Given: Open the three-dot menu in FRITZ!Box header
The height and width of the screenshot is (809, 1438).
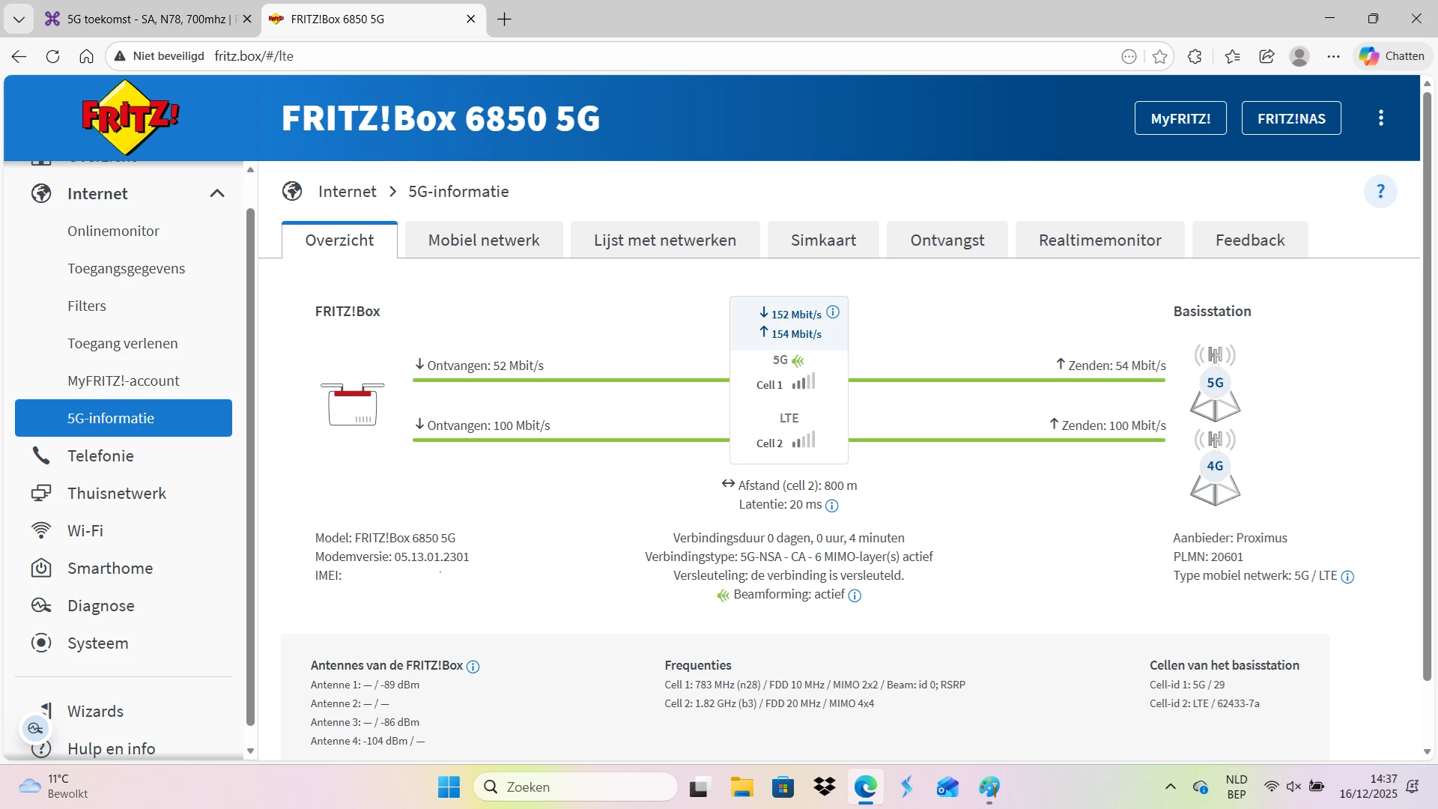Looking at the screenshot, I should [x=1380, y=118].
